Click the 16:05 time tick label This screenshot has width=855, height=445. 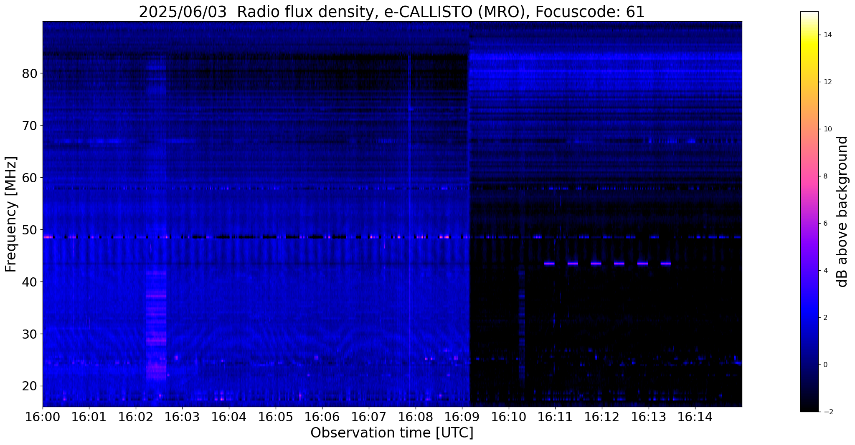point(275,417)
